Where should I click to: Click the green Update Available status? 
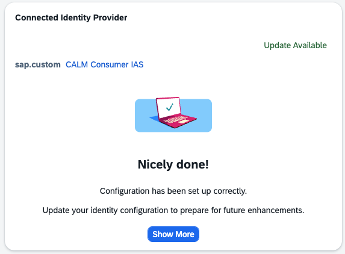pos(295,45)
